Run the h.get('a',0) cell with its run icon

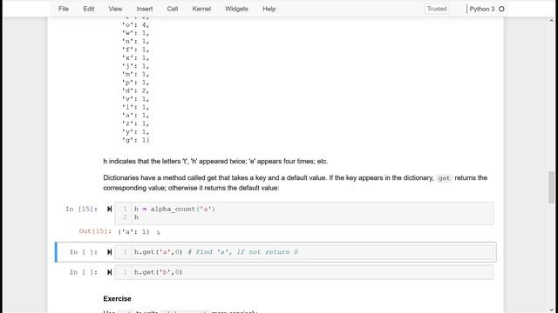pos(109,252)
